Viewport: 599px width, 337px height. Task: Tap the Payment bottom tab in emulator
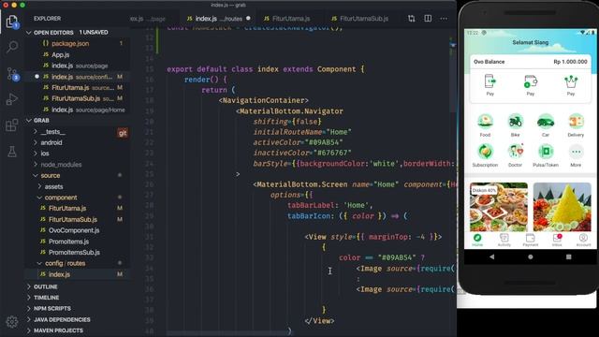click(x=531, y=240)
